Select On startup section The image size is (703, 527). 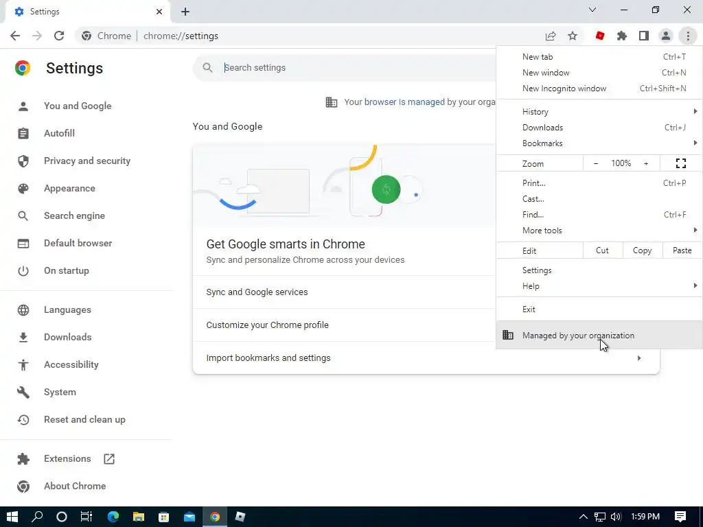67,270
